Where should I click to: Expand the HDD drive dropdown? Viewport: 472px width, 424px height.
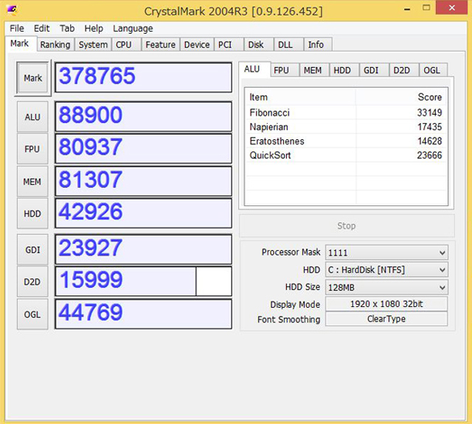point(386,269)
